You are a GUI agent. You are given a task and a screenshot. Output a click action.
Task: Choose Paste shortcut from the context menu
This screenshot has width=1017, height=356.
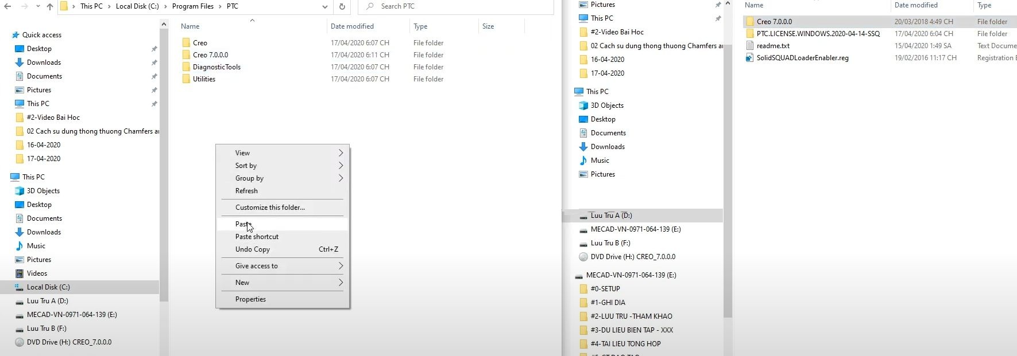pyautogui.click(x=283, y=237)
